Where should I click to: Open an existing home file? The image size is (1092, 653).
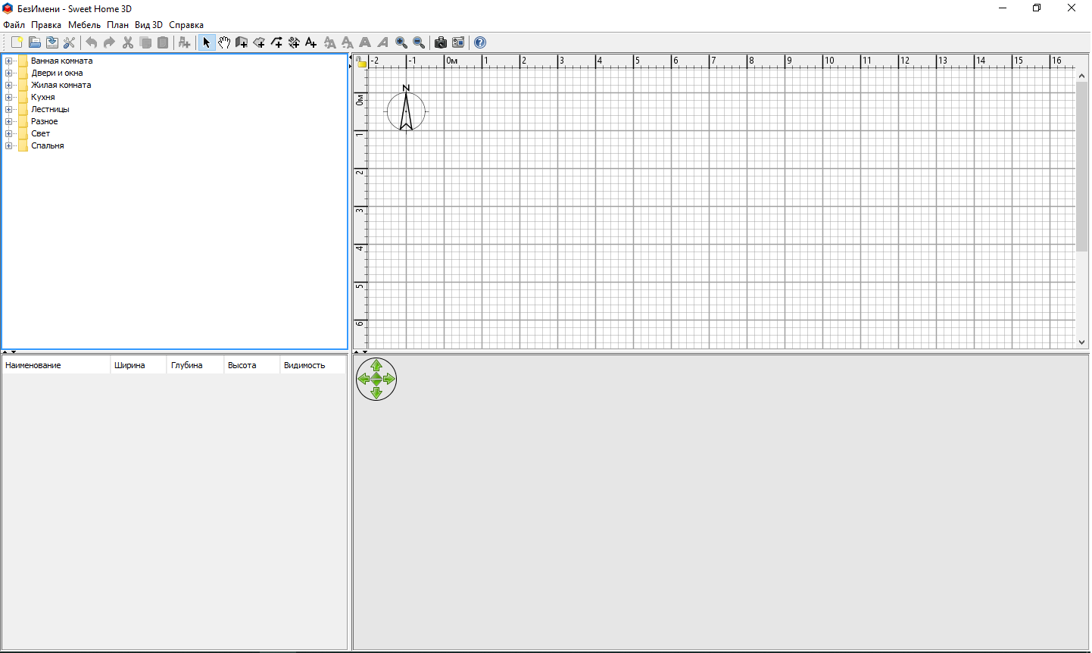[34, 42]
